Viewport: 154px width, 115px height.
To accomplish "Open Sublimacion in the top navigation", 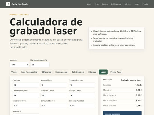I will click(x=116, y=4).
